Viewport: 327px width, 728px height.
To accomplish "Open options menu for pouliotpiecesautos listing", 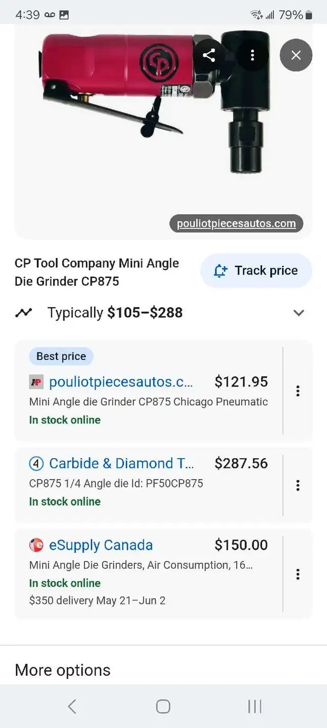I will coord(297,391).
